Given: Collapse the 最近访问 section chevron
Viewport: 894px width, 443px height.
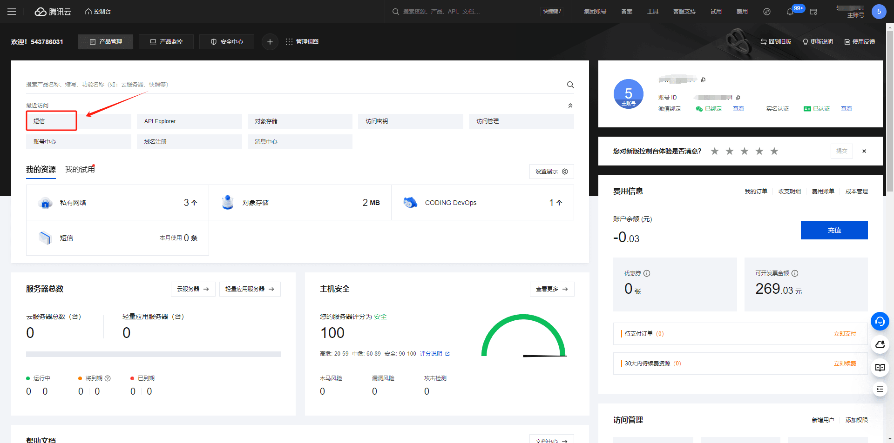Looking at the screenshot, I should click(570, 106).
